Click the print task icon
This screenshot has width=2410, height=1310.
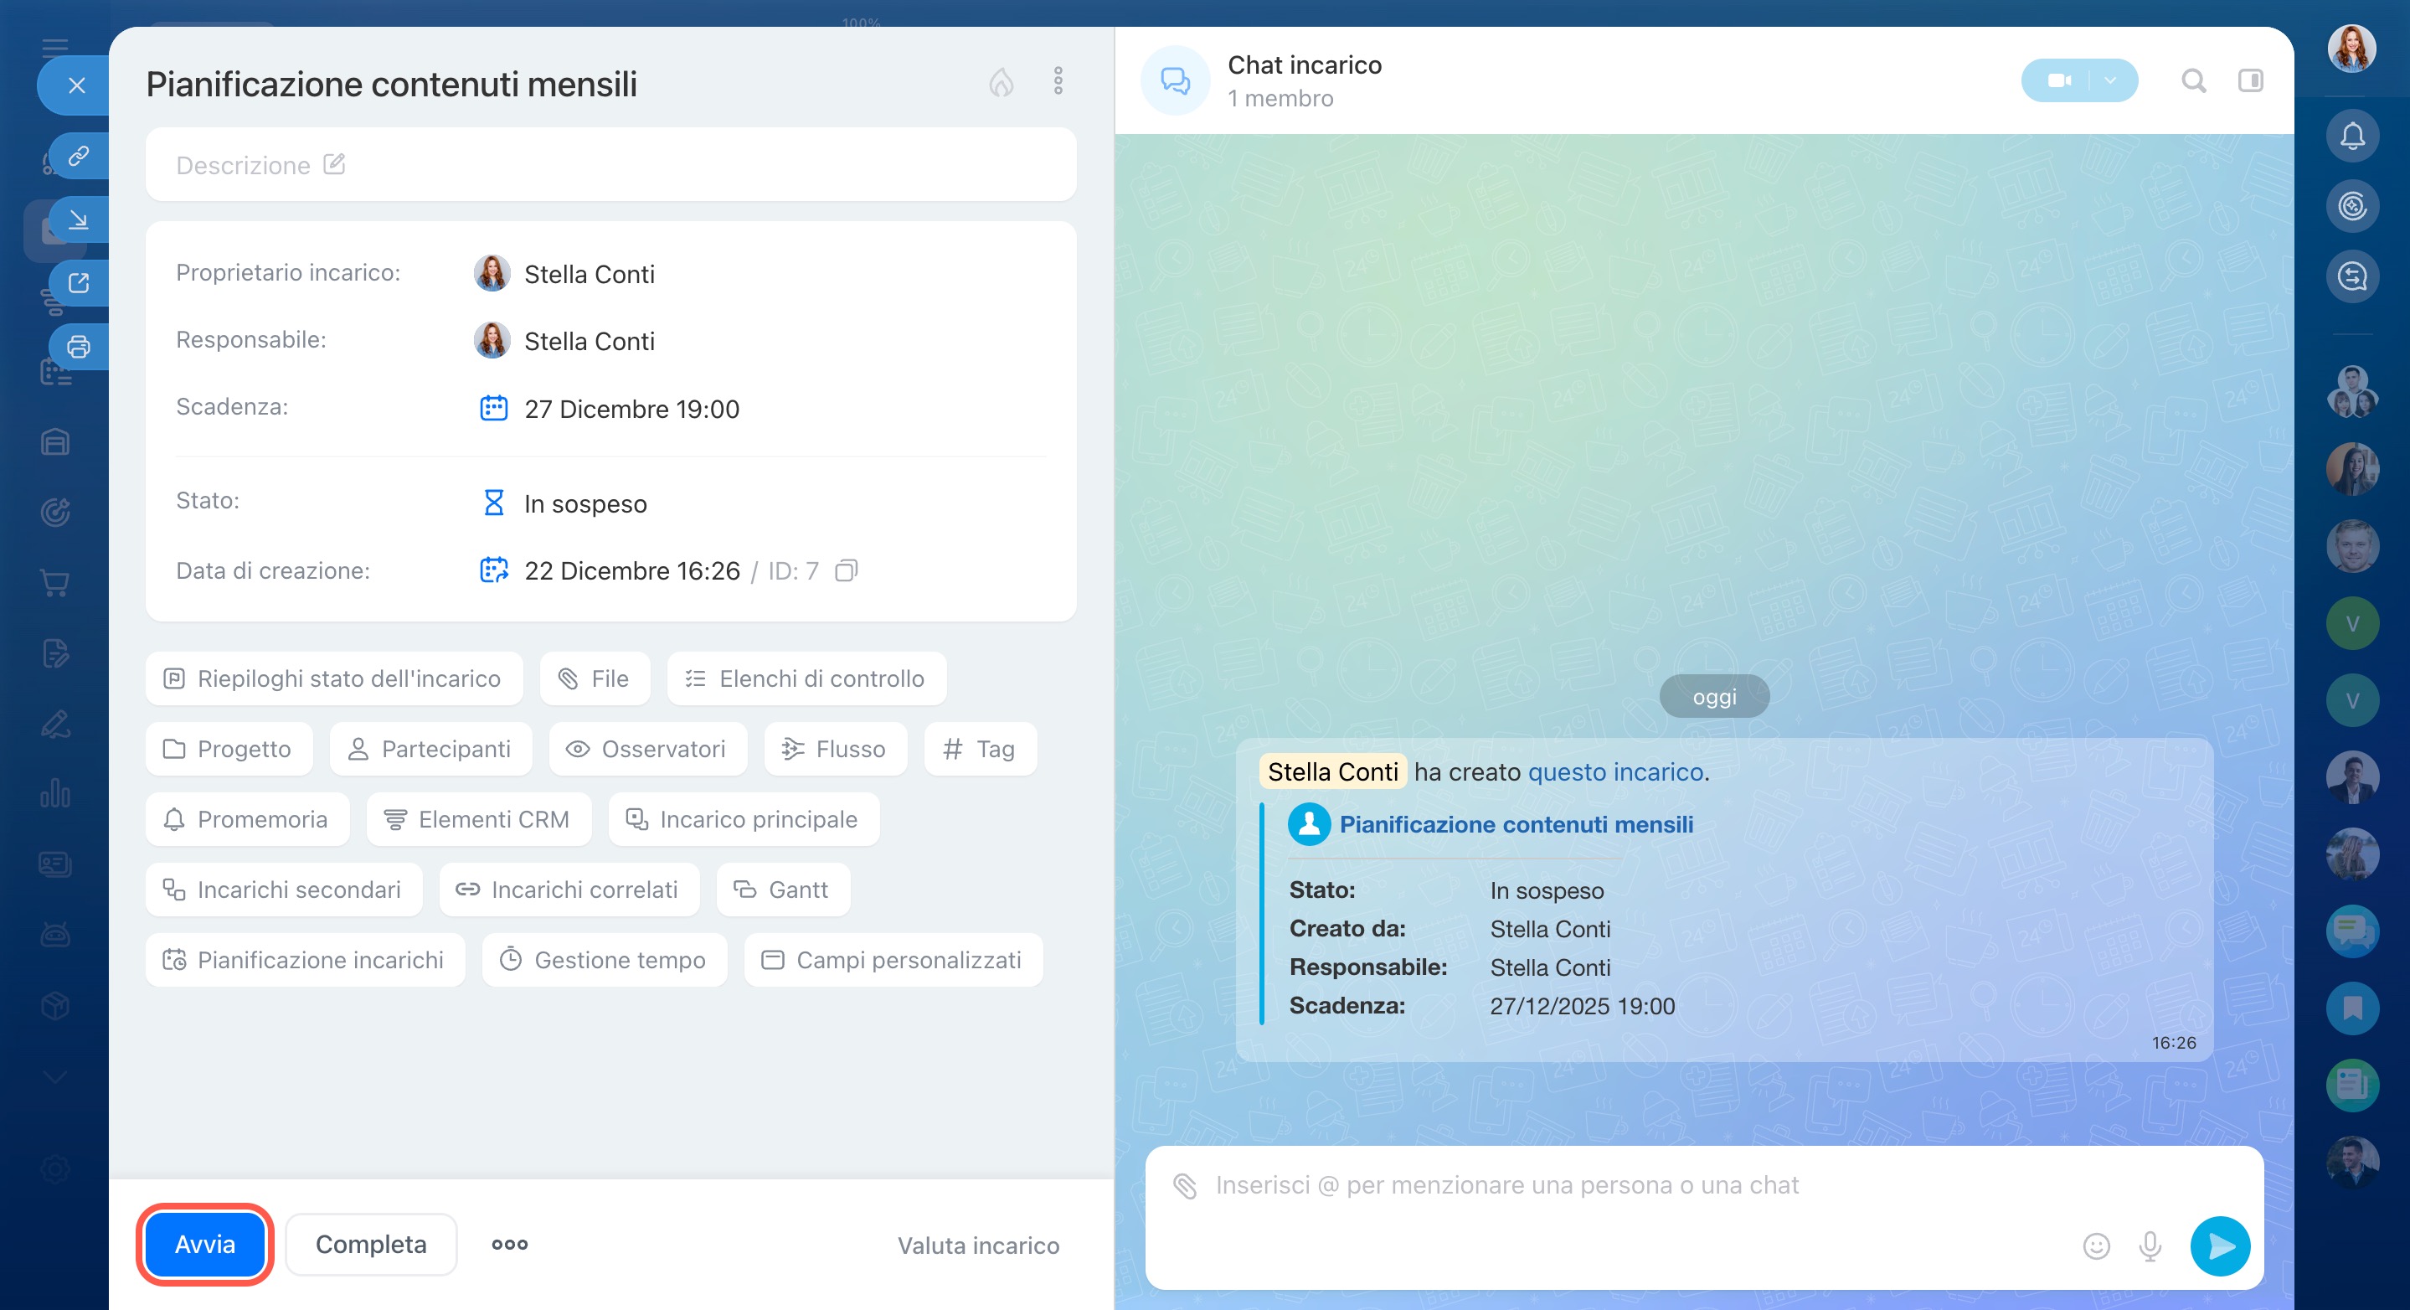(79, 347)
